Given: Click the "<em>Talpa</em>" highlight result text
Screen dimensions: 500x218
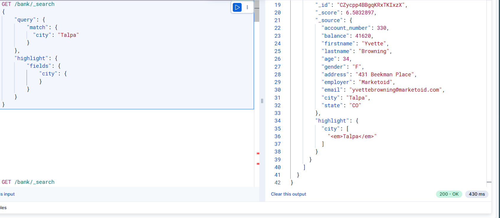Looking at the screenshot, I should tap(352, 136).
